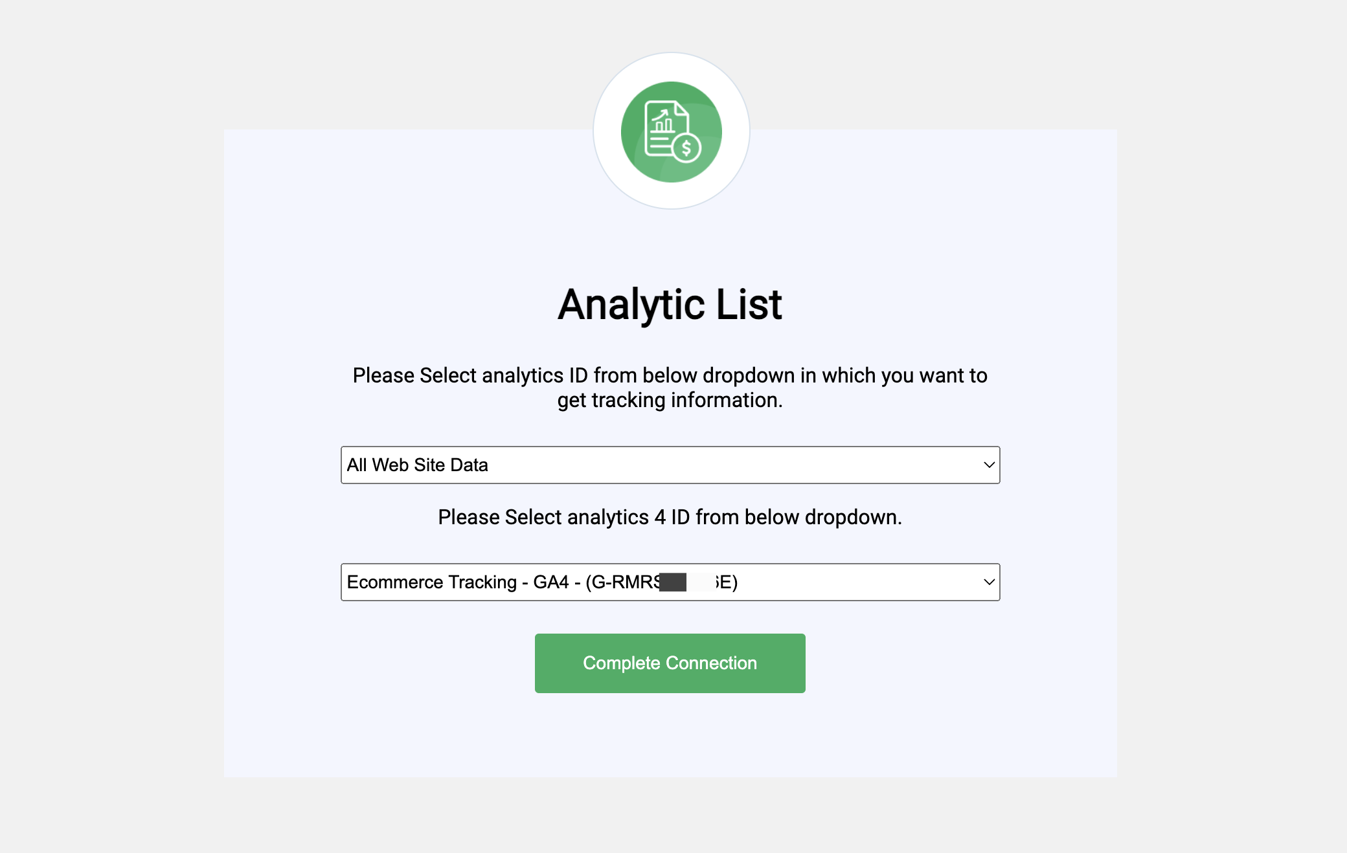Click the "All Web Site Data" text label

point(418,465)
